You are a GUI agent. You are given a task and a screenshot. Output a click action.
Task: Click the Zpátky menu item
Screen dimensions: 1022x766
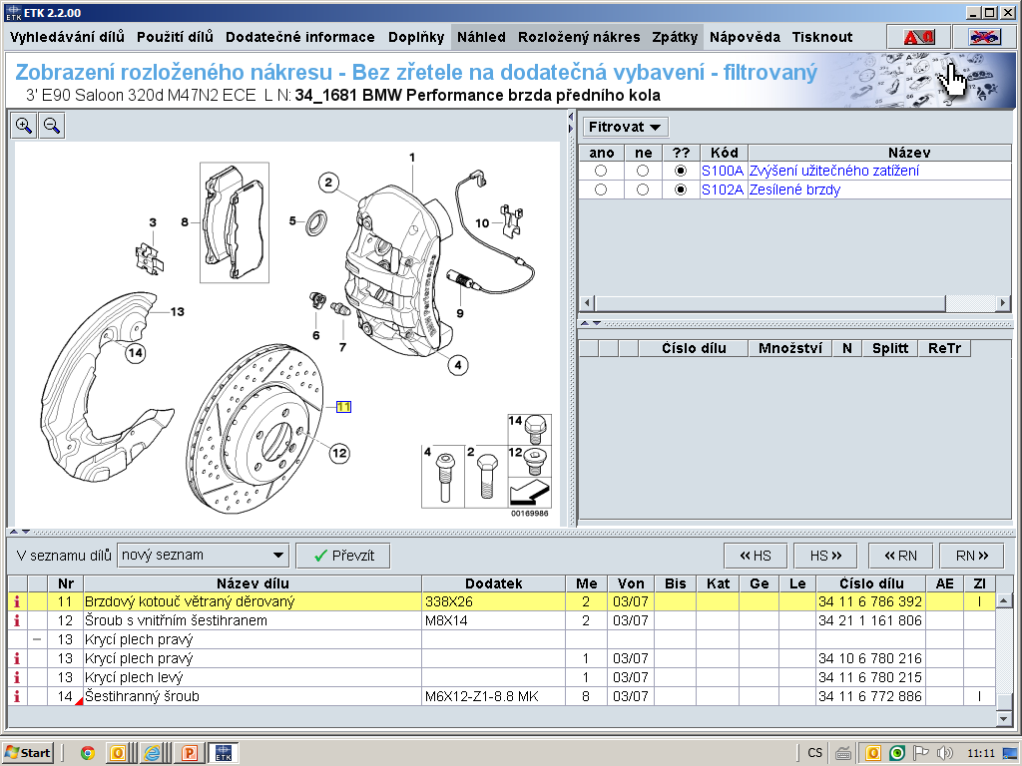(675, 37)
